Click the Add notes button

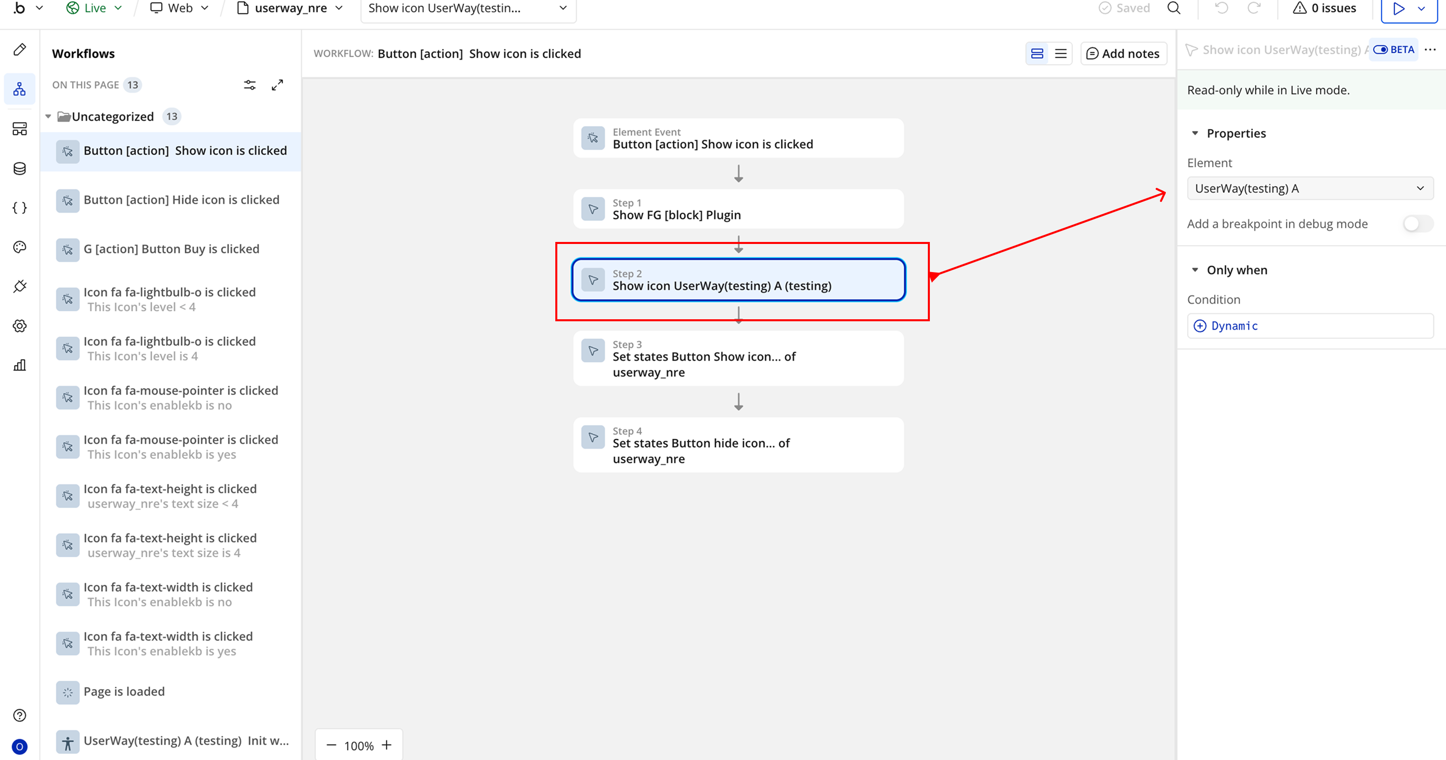pos(1123,54)
